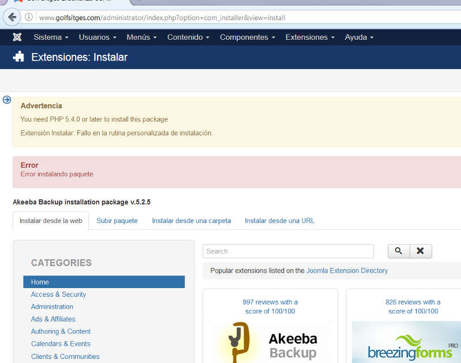Click the 'Error instalando paquete' message
461x363 pixels.
pyautogui.click(x=56, y=174)
